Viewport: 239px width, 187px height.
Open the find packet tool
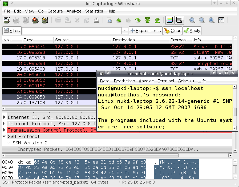click(x=109, y=20)
